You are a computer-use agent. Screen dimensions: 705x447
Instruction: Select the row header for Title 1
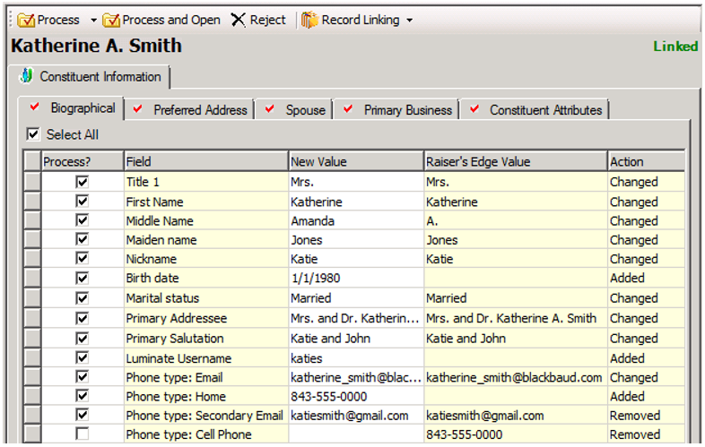32,182
